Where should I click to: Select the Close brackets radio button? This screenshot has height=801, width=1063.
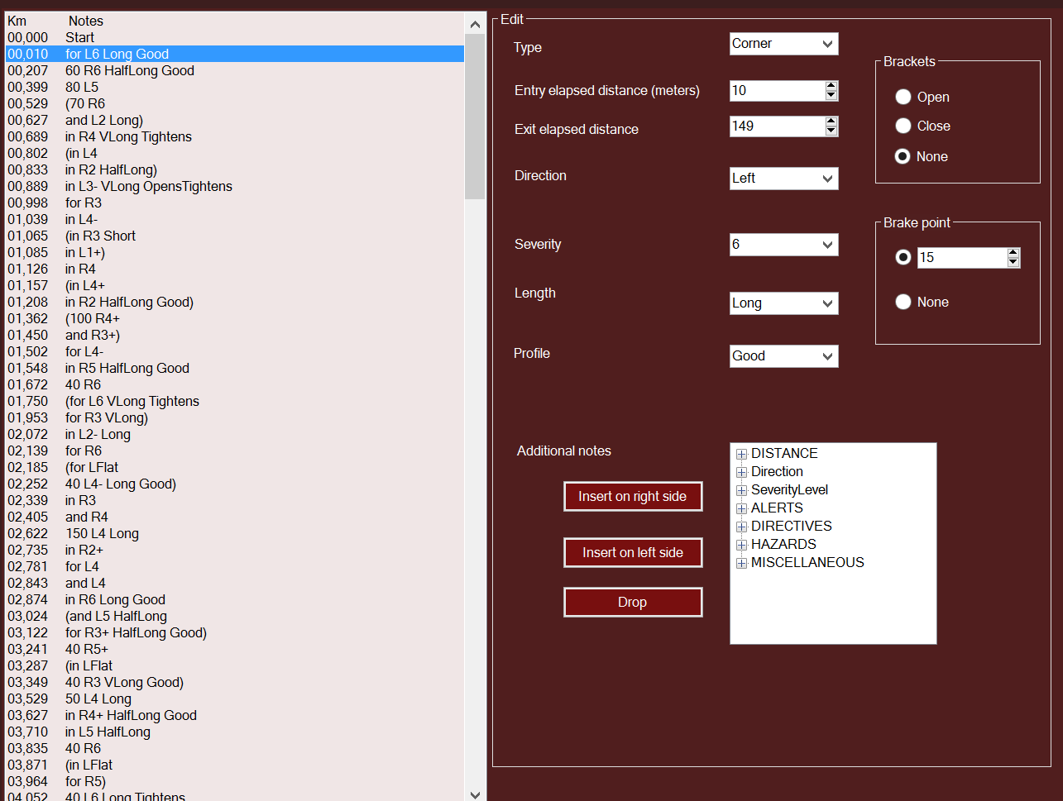(903, 126)
